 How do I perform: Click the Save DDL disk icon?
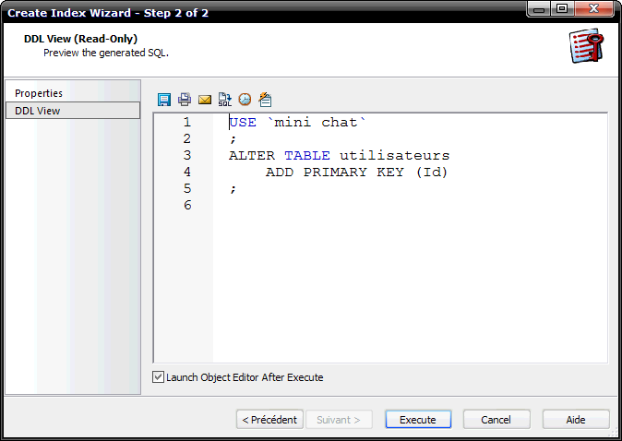click(164, 99)
